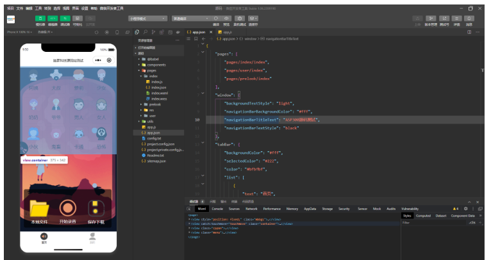
Task: Select project.config.json in file tree
Action: click(x=160, y=144)
